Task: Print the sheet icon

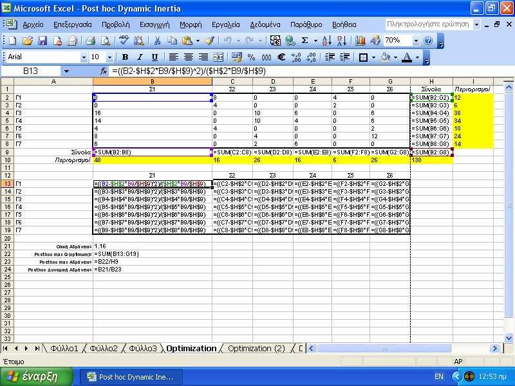Action: pyautogui.click(x=90, y=41)
